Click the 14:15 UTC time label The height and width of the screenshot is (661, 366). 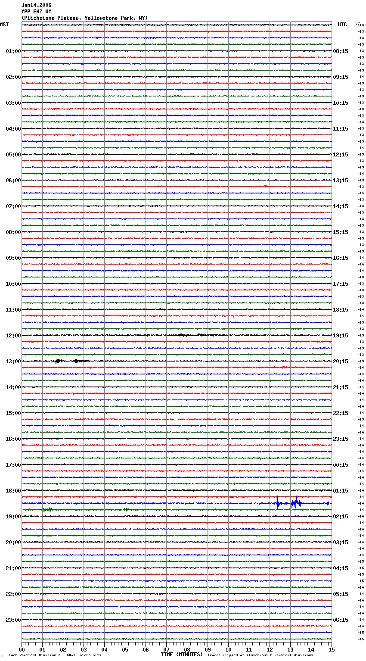click(x=341, y=206)
